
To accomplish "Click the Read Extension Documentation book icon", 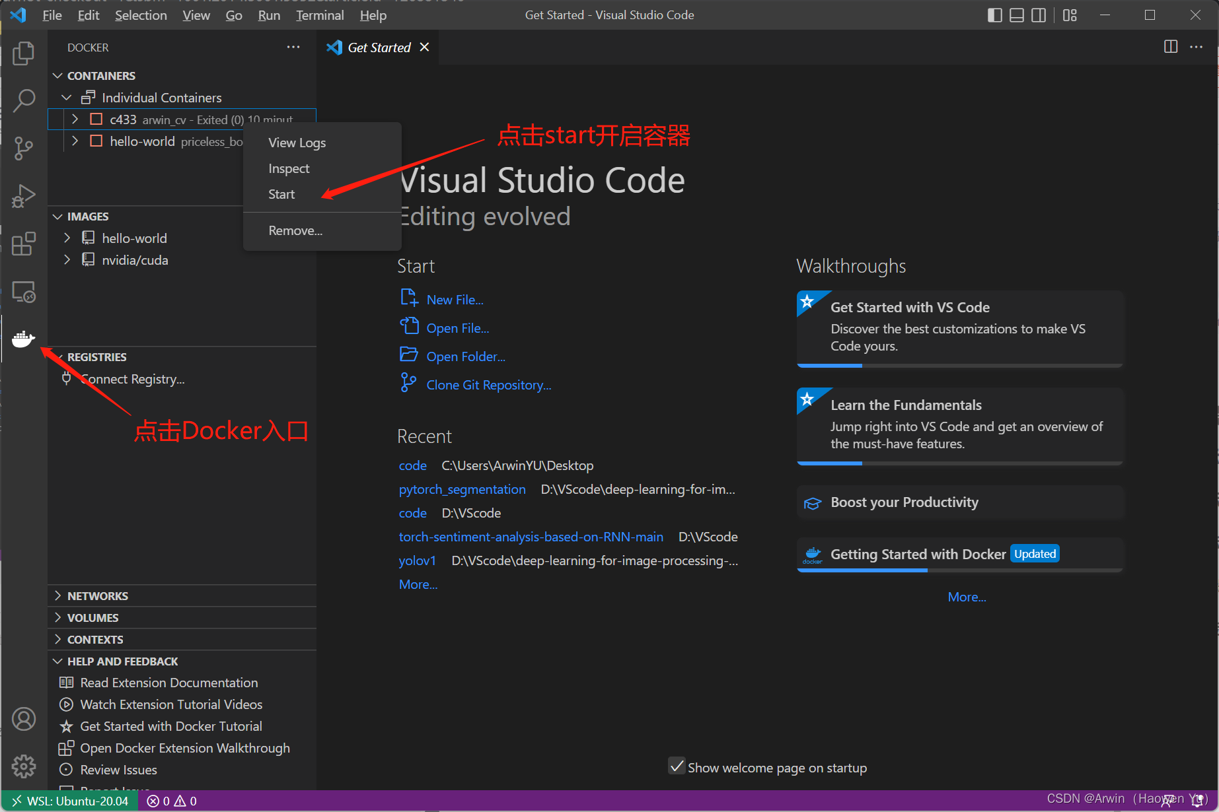I will [66, 683].
